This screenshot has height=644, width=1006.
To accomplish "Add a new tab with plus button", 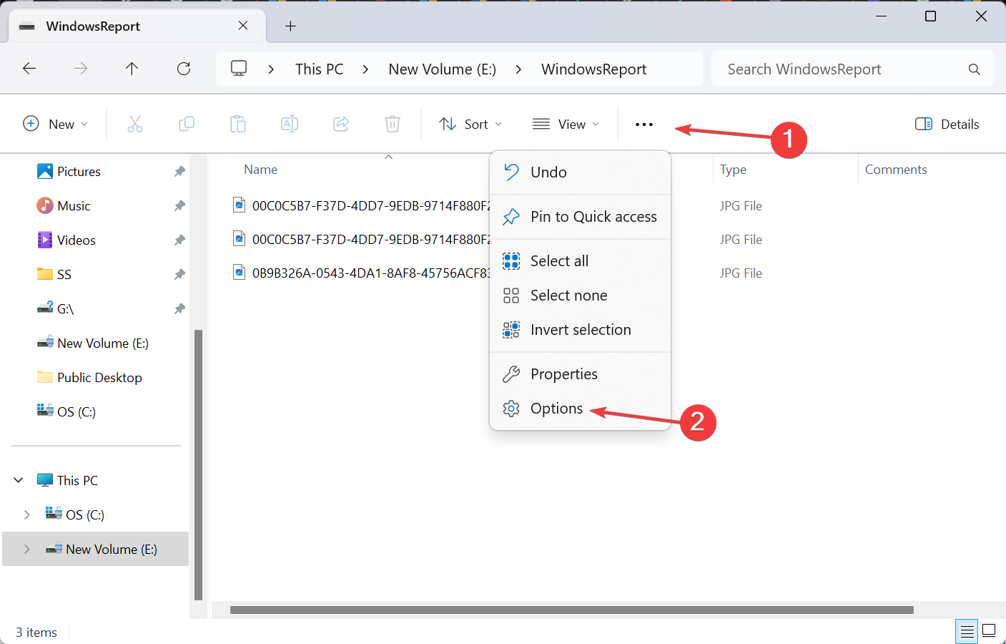I will click(290, 26).
